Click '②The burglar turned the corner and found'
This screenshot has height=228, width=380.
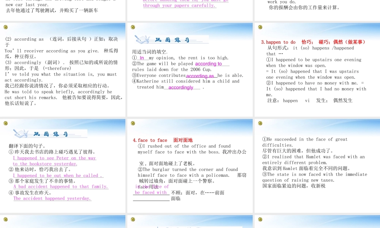(188, 169)
